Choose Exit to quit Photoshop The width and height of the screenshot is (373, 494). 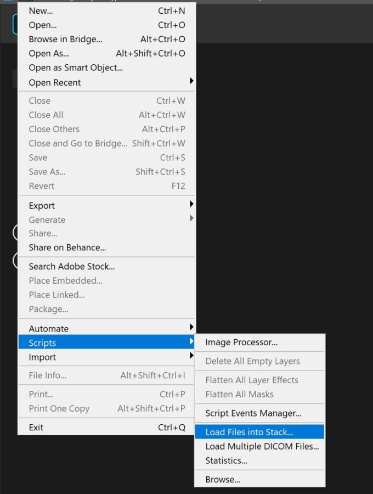coord(107,427)
